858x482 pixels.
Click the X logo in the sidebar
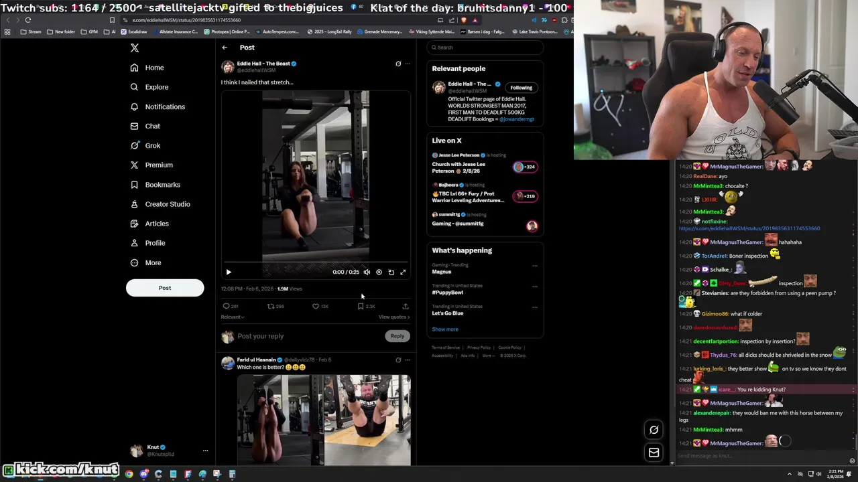pos(134,48)
